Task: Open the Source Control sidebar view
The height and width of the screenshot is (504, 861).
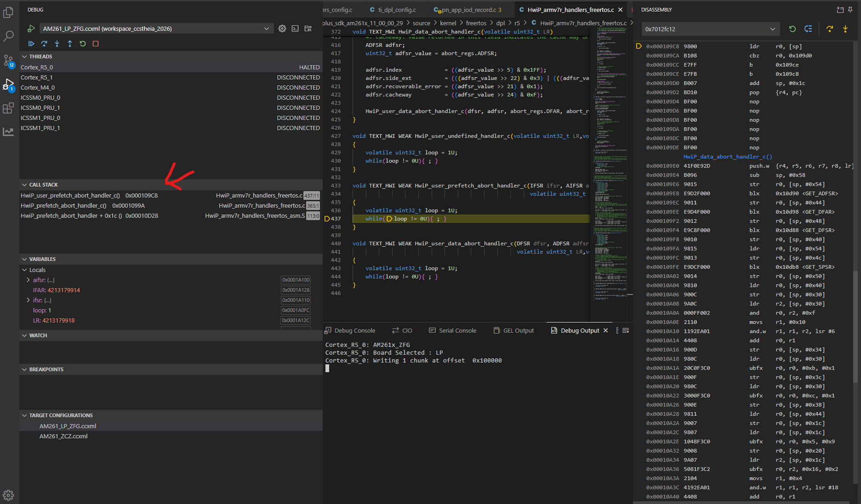Action: pos(9,60)
